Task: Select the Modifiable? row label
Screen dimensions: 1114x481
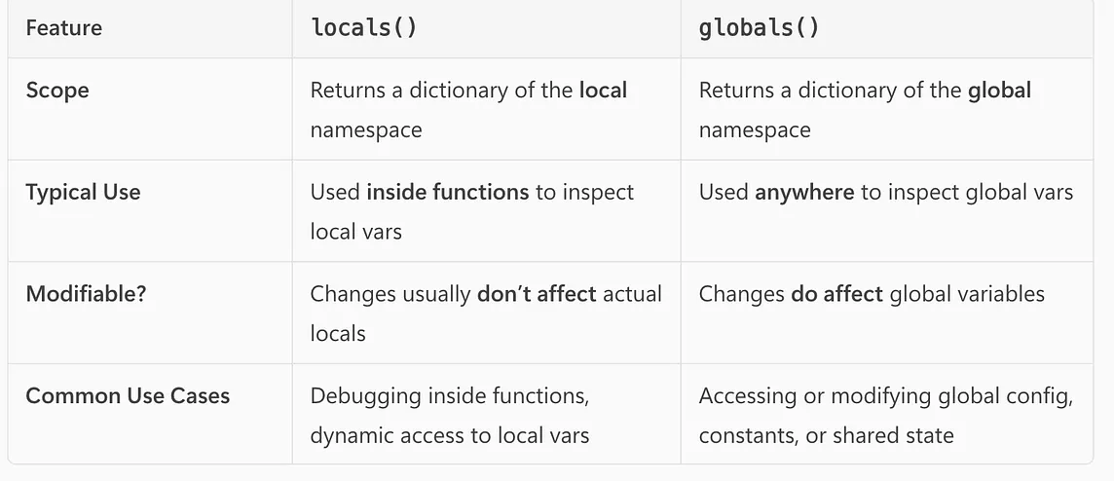Action: click(86, 294)
